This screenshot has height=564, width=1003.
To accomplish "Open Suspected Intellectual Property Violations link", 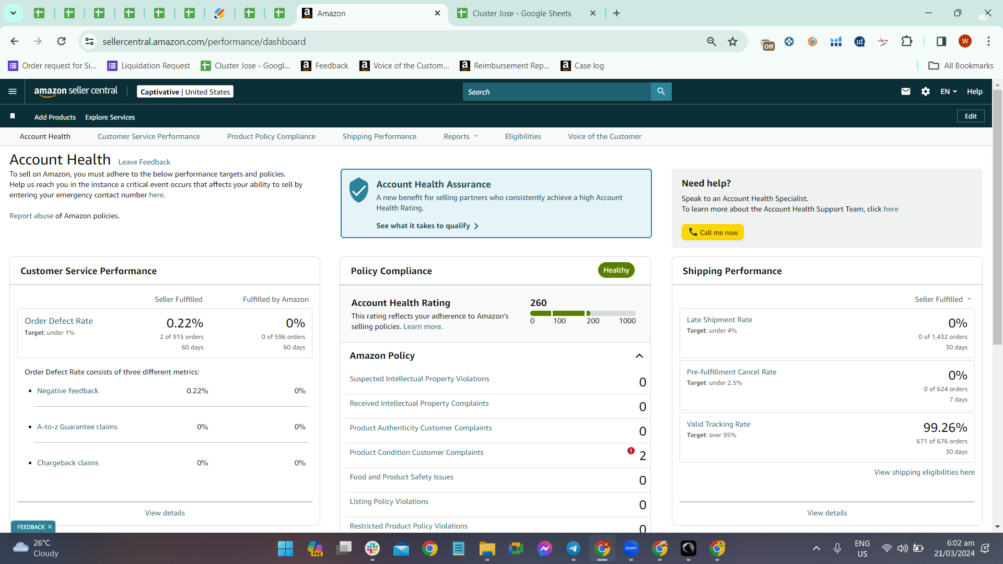I will click(419, 379).
